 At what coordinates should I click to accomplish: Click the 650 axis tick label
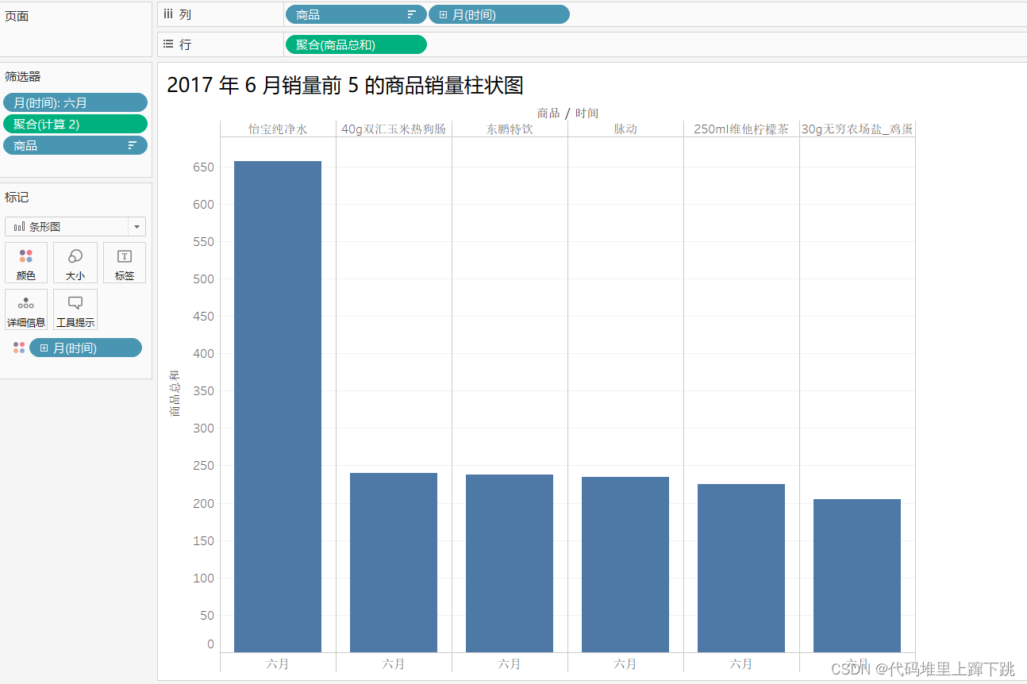point(203,167)
